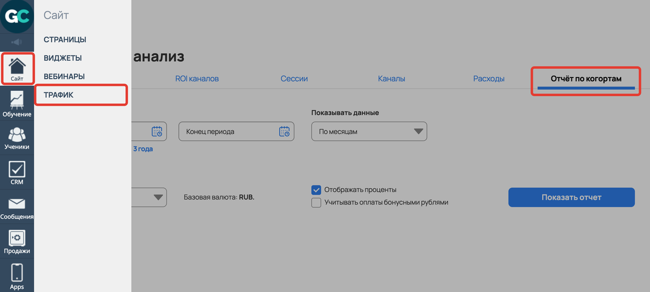The image size is (650, 292).
Task: Switch to the Каналы tab
Action: tap(391, 78)
